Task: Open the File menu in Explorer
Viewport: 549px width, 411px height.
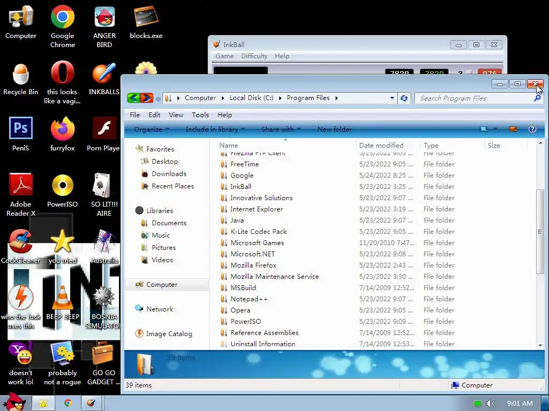Action: click(x=135, y=115)
